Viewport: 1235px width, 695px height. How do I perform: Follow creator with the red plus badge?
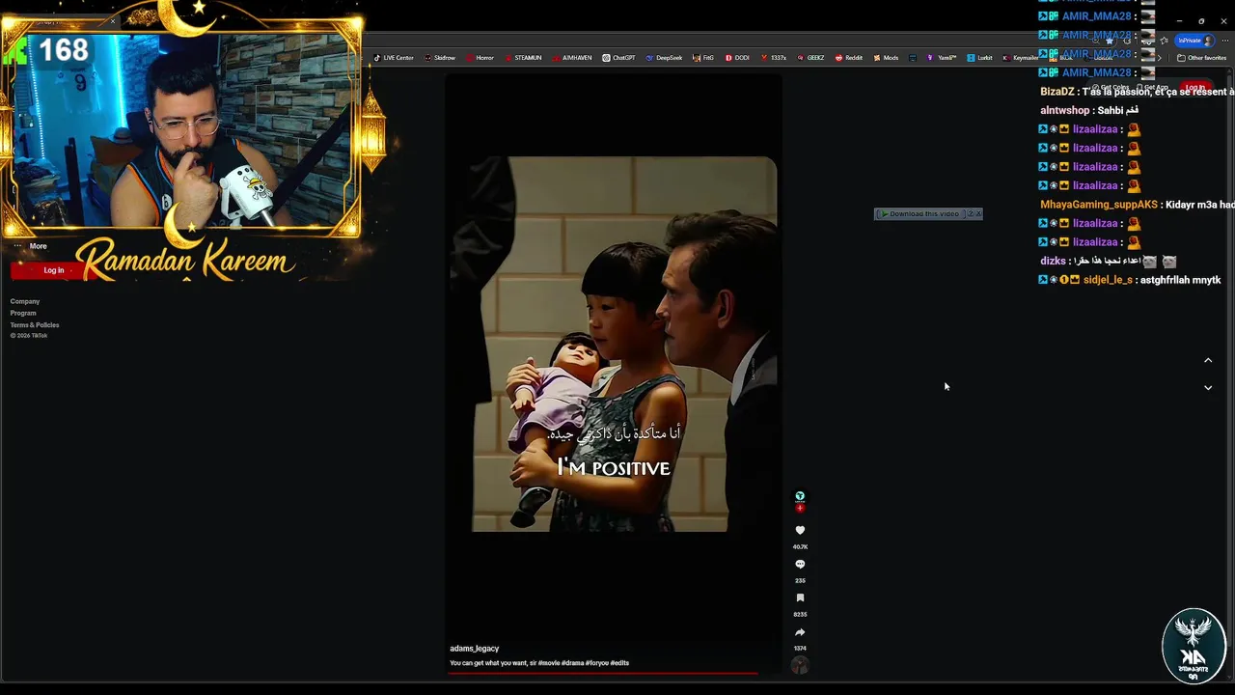[x=800, y=508]
